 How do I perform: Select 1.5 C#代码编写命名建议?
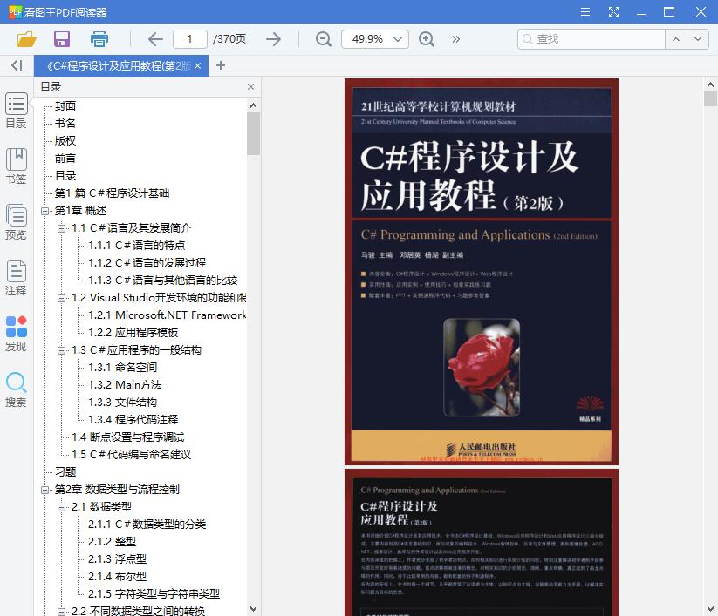(x=132, y=455)
